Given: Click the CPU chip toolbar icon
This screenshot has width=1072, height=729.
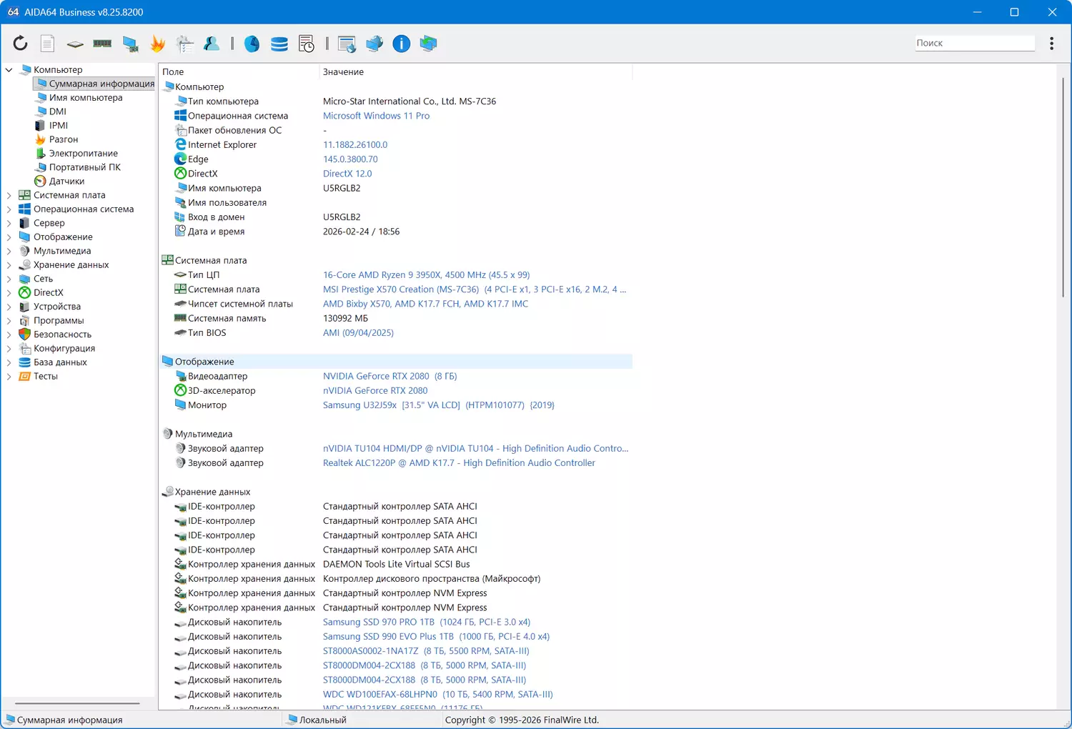Looking at the screenshot, I should [x=75, y=44].
